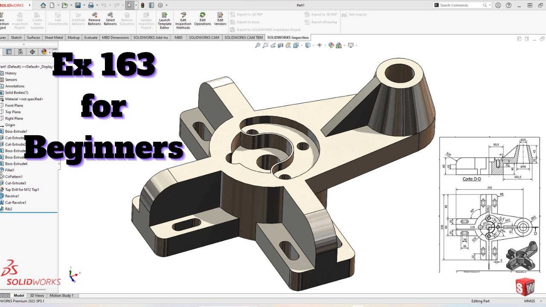Select the Revolve1 feature

point(12,196)
